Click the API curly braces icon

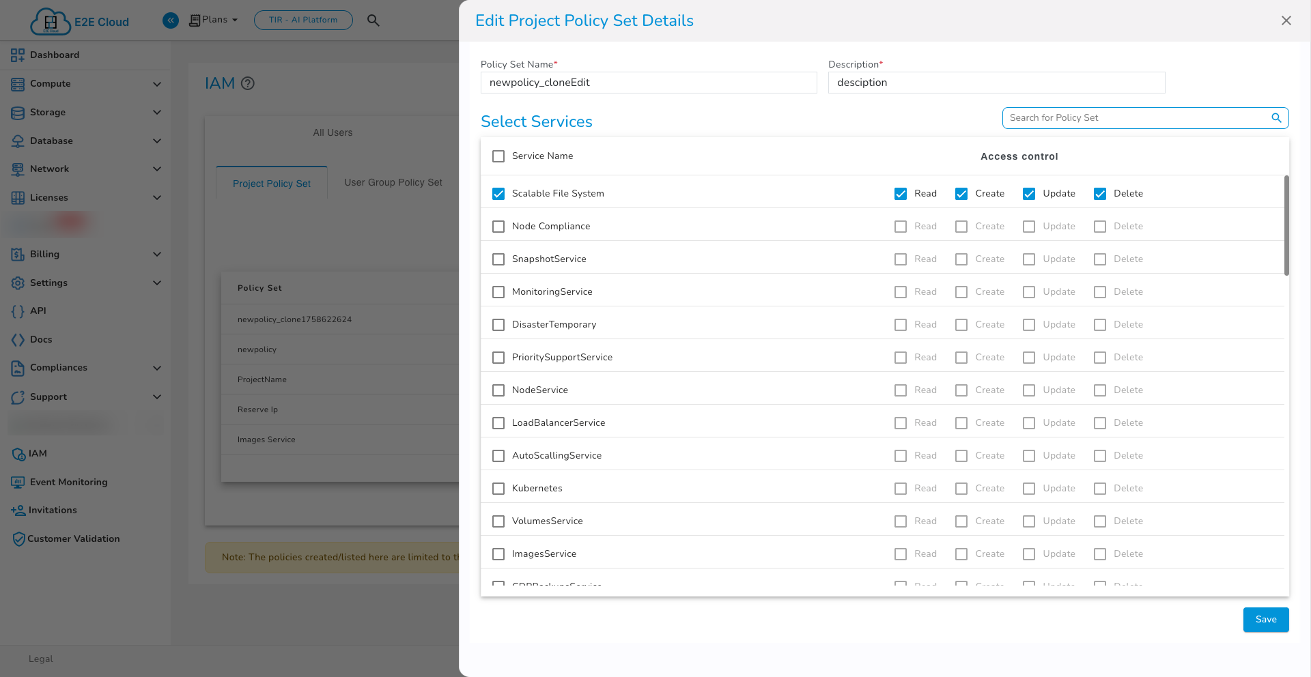click(x=18, y=311)
